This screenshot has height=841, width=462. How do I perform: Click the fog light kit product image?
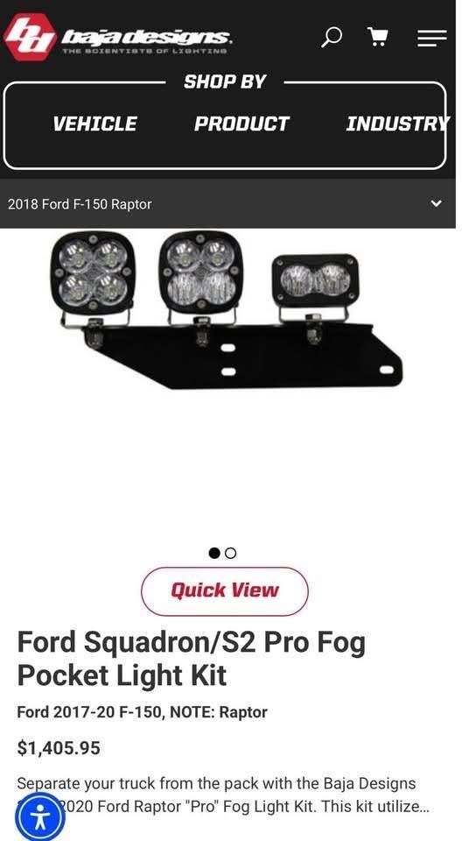227,309
